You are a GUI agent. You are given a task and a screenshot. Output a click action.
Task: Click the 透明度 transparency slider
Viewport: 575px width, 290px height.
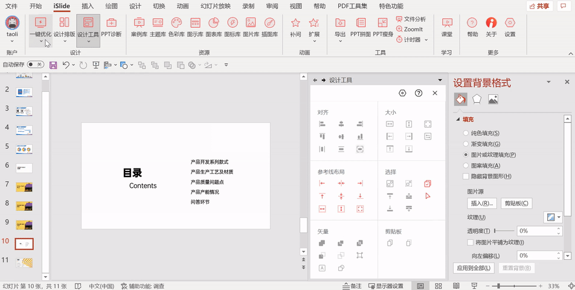click(504, 231)
